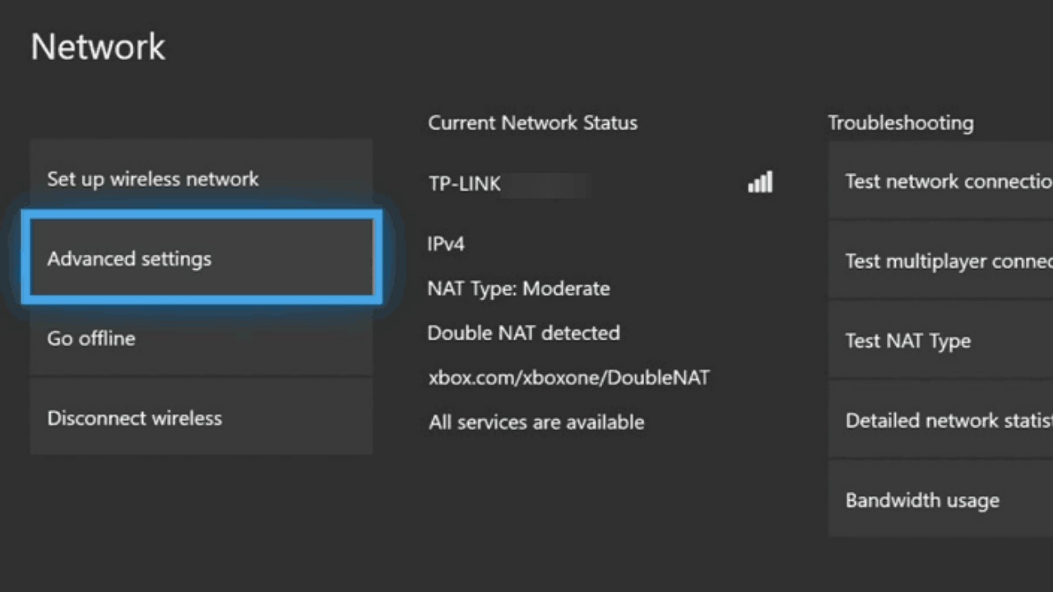Click the Troubleshooting section heading

[900, 123]
